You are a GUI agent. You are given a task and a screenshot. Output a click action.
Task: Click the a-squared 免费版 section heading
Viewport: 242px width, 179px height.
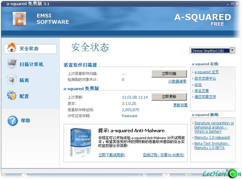tap(81, 89)
